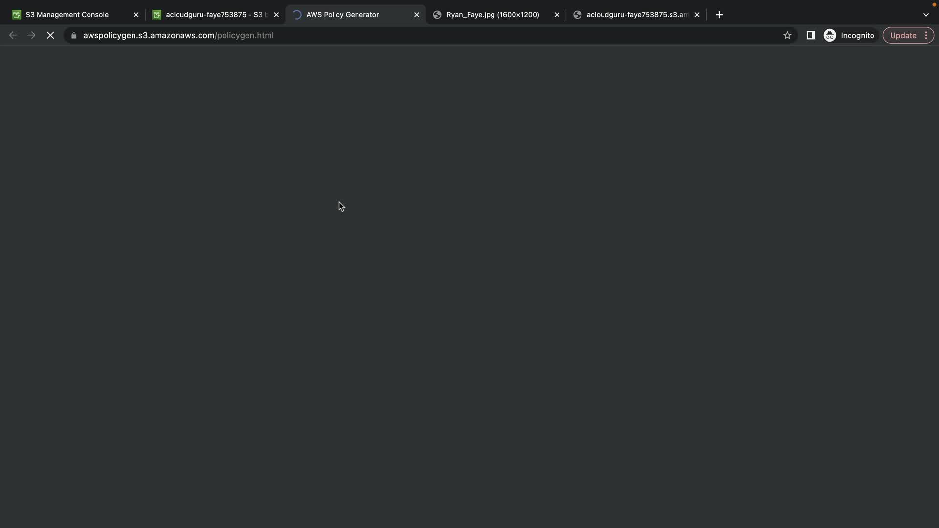Go back to previous page

13,35
